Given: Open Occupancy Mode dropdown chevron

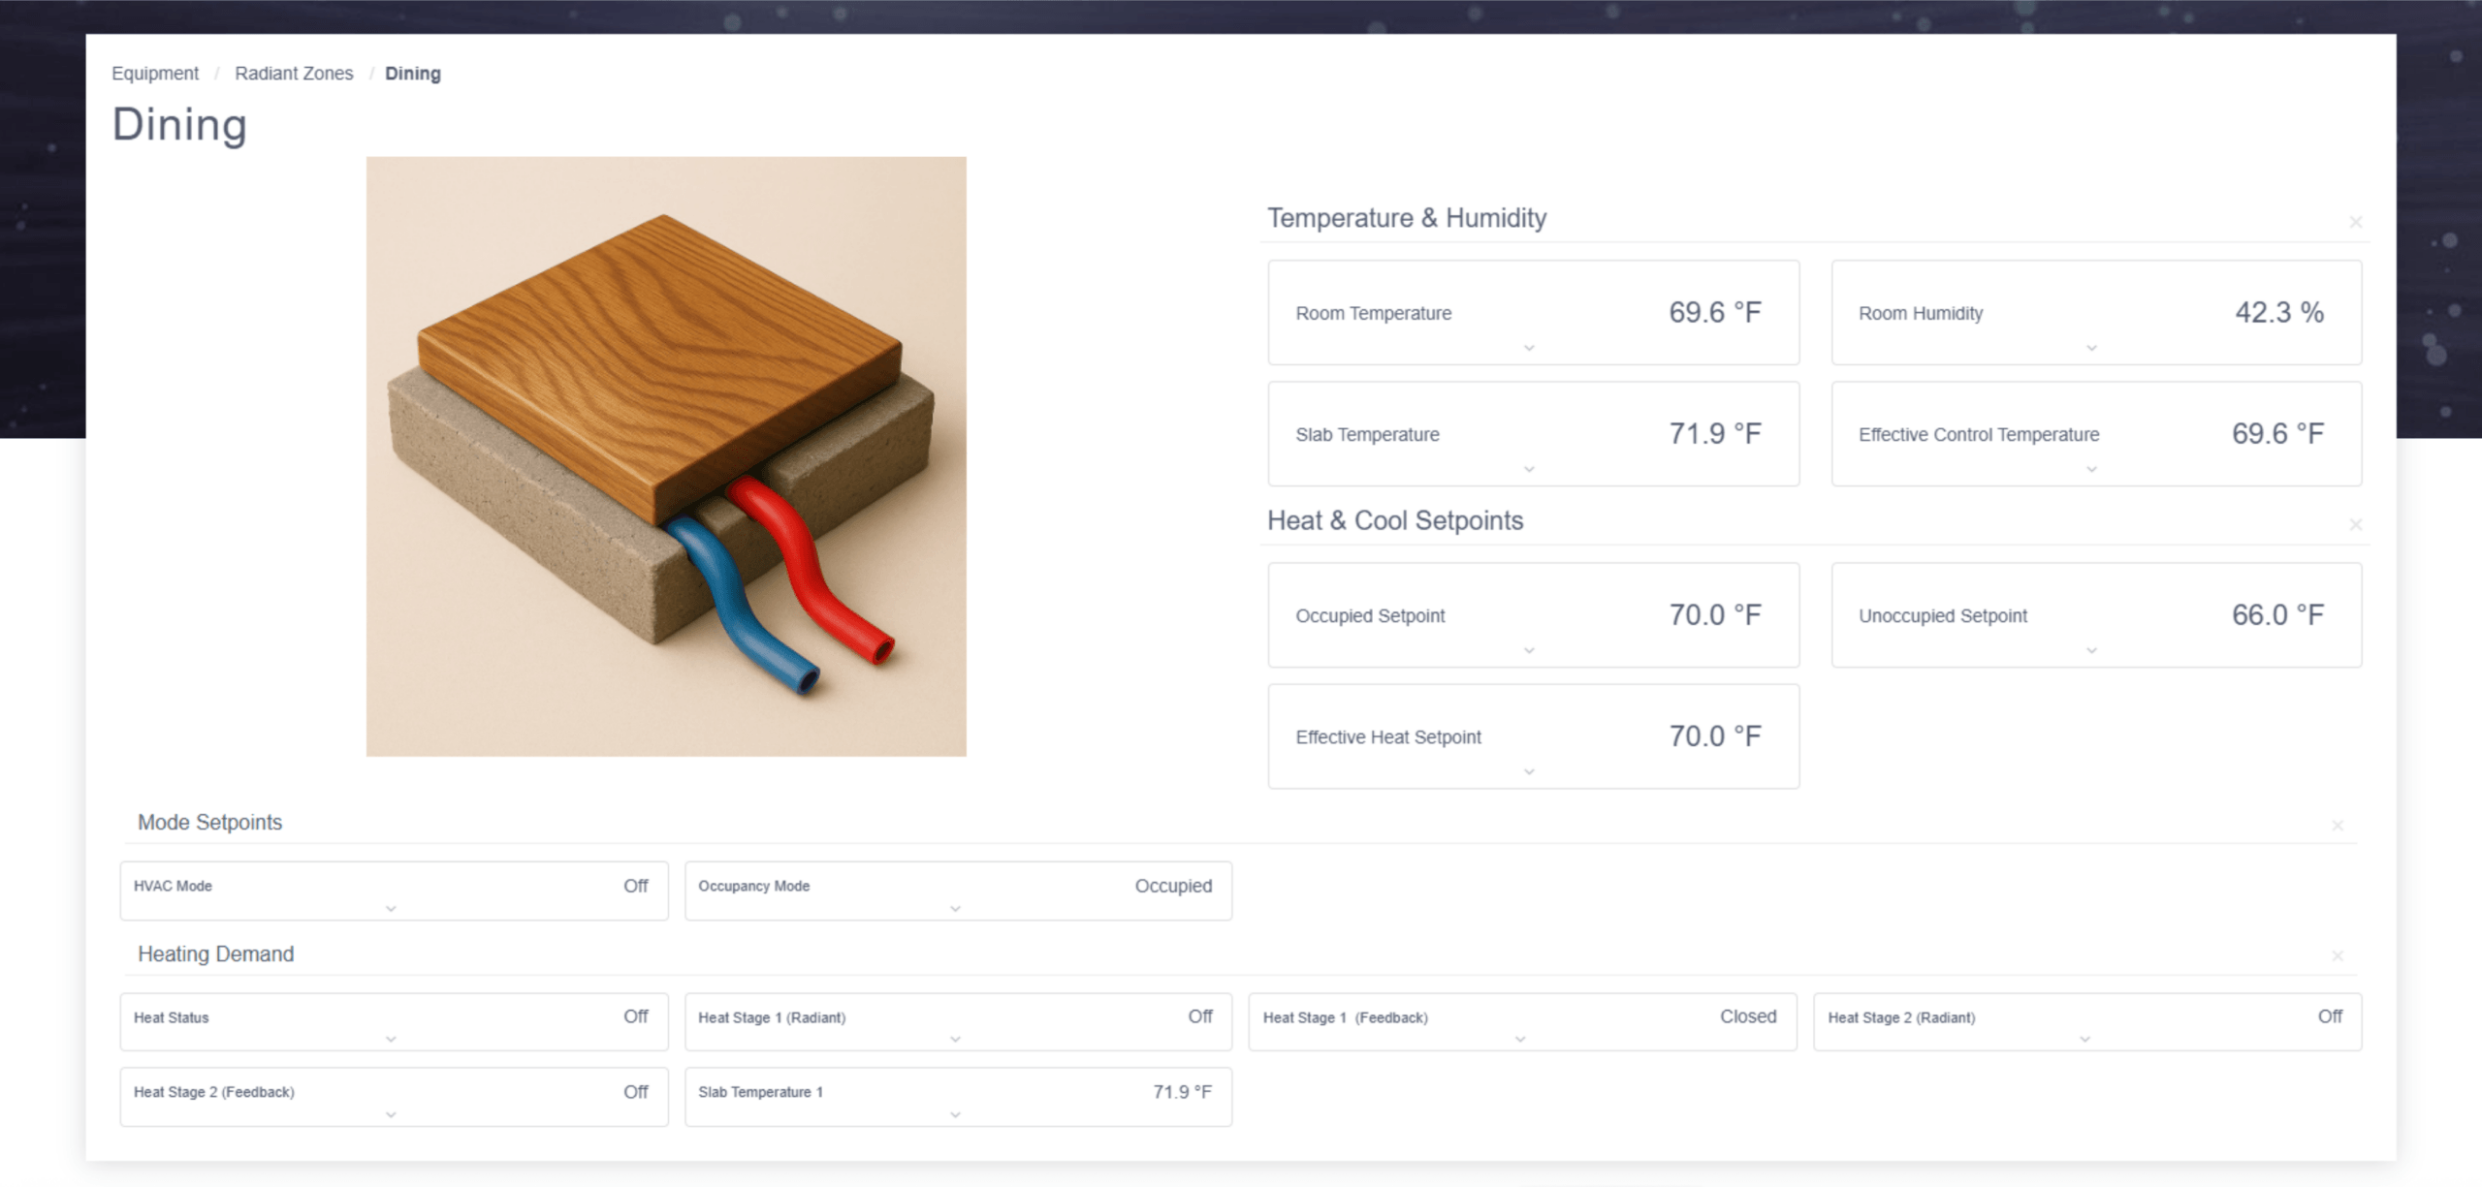Looking at the screenshot, I should tap(955, 909).
